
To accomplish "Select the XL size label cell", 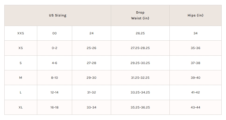I will pyautogui.click(x=20, y=107).
